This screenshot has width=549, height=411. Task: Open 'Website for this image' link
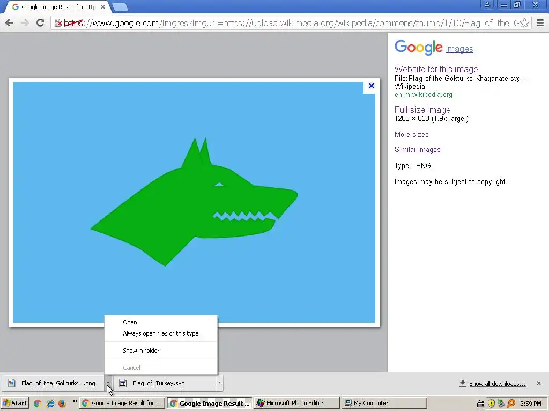[436, 69]
